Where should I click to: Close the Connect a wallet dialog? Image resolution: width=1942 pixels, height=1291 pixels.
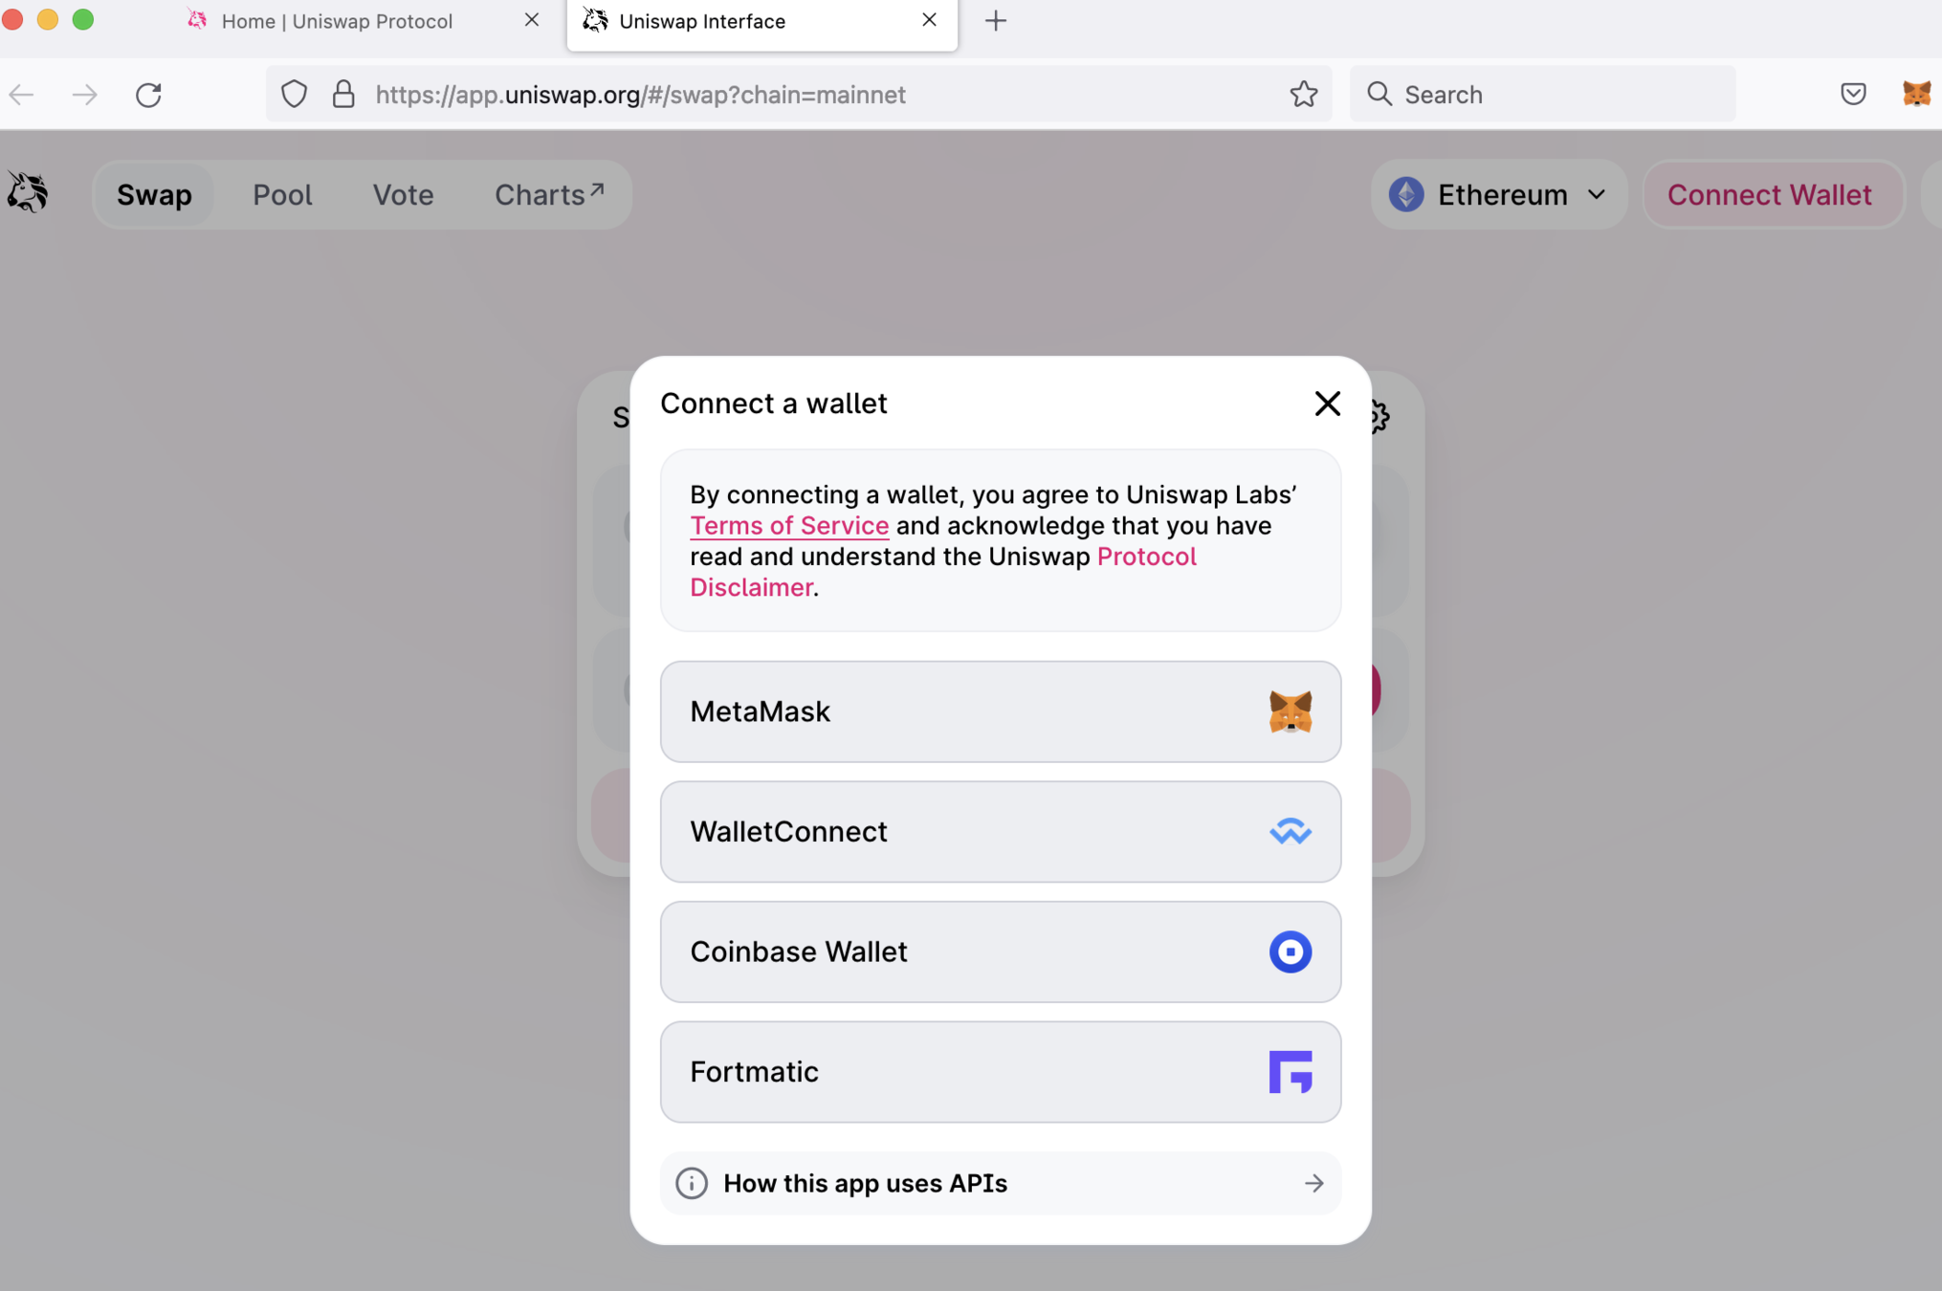tap(1327, 404)
